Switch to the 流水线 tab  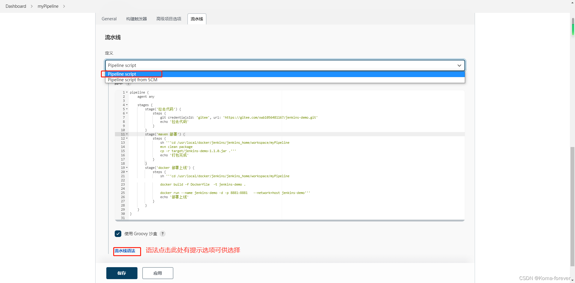(197, 19)
